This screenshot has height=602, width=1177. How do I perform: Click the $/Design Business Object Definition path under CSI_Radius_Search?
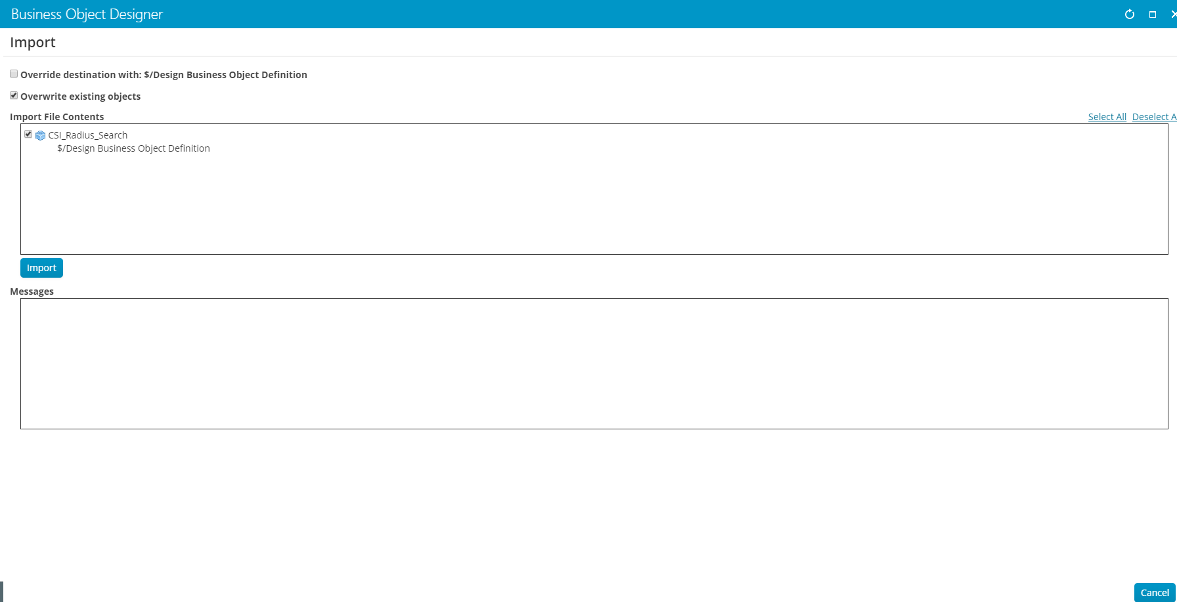click(x=133, y=148)
